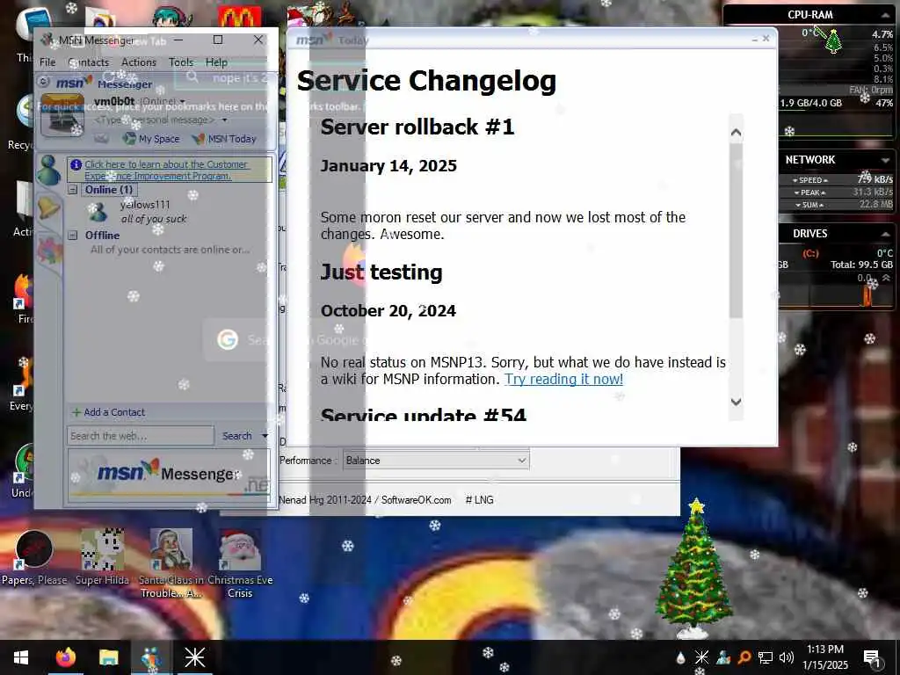The image size is (900, 675).
Task: Collapse the DRIVES widget section
Action: coord(885,234)
